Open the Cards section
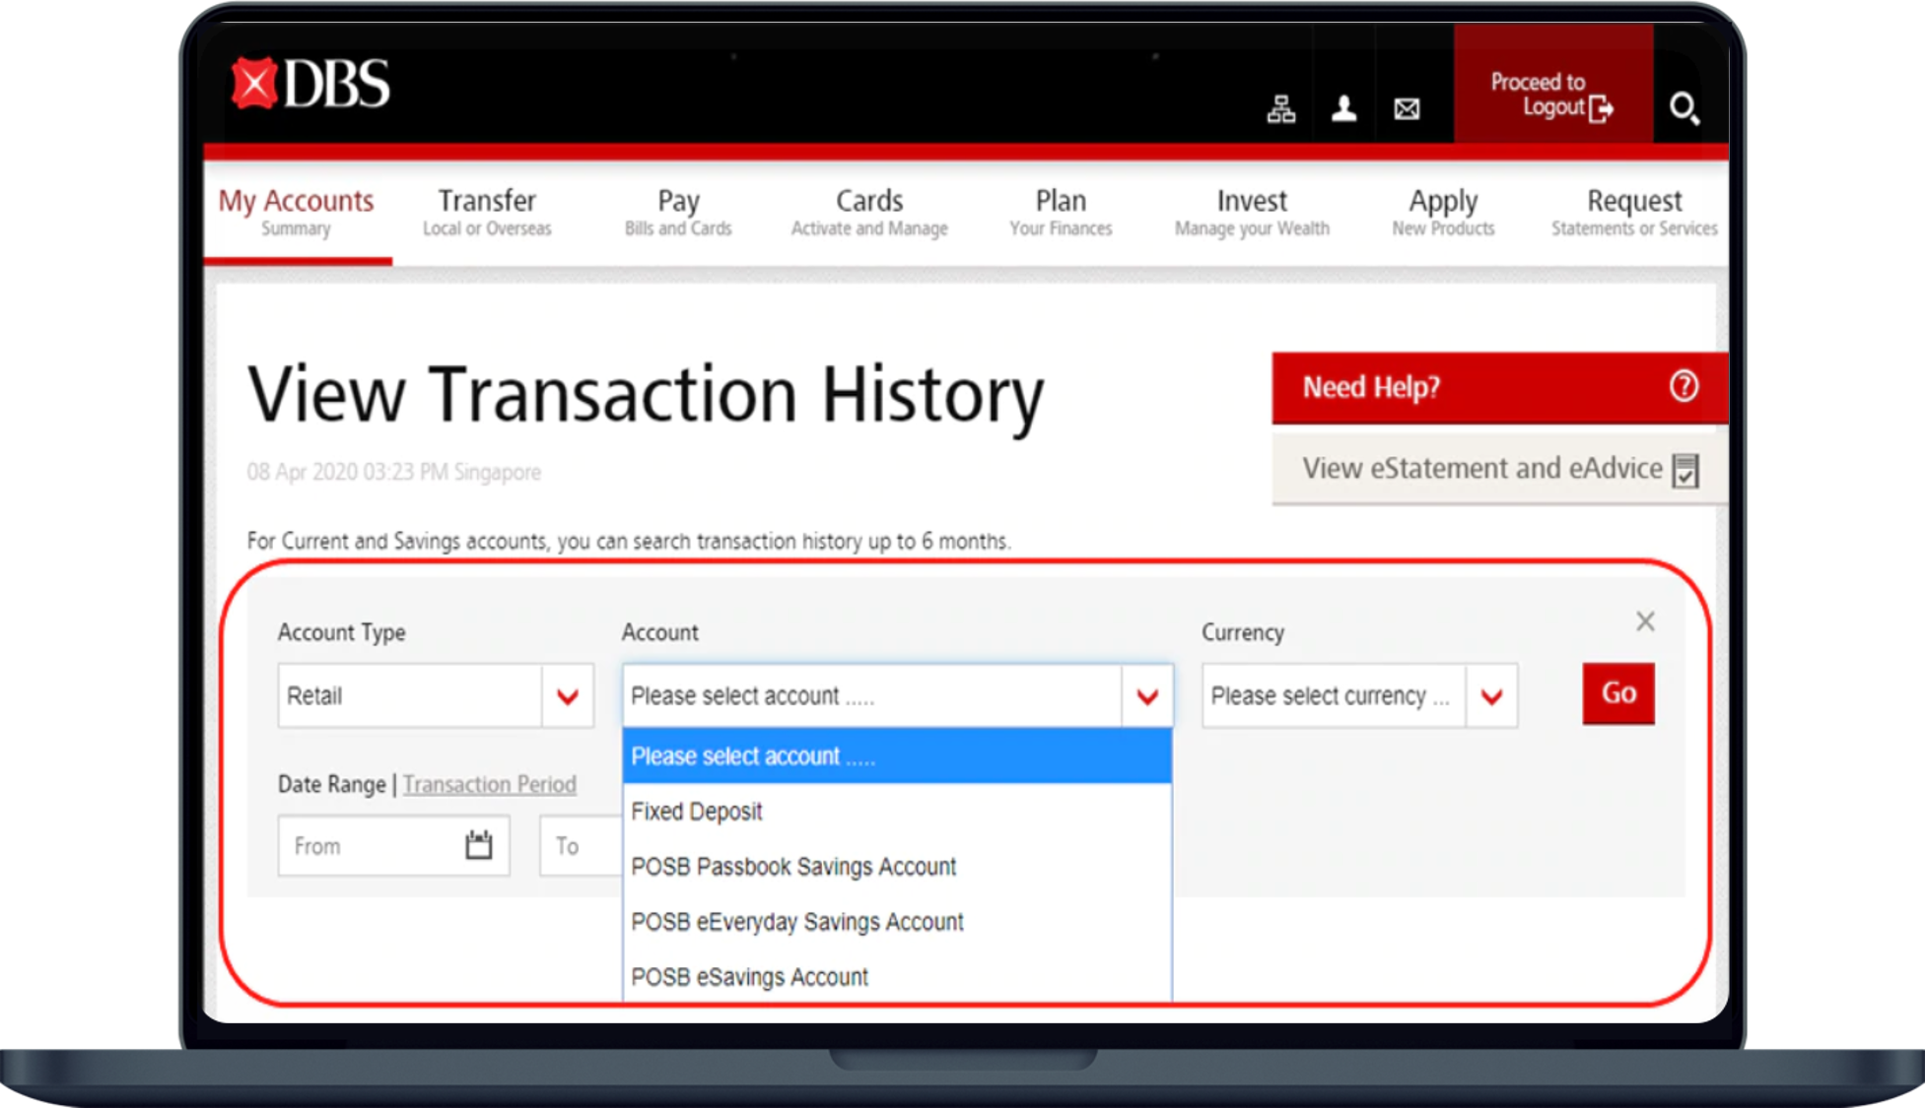 (x=868, y=210)
